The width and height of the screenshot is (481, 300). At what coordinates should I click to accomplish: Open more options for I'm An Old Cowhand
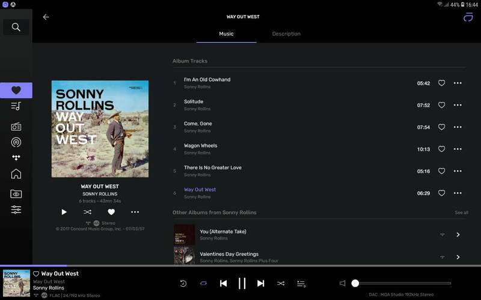458,83
